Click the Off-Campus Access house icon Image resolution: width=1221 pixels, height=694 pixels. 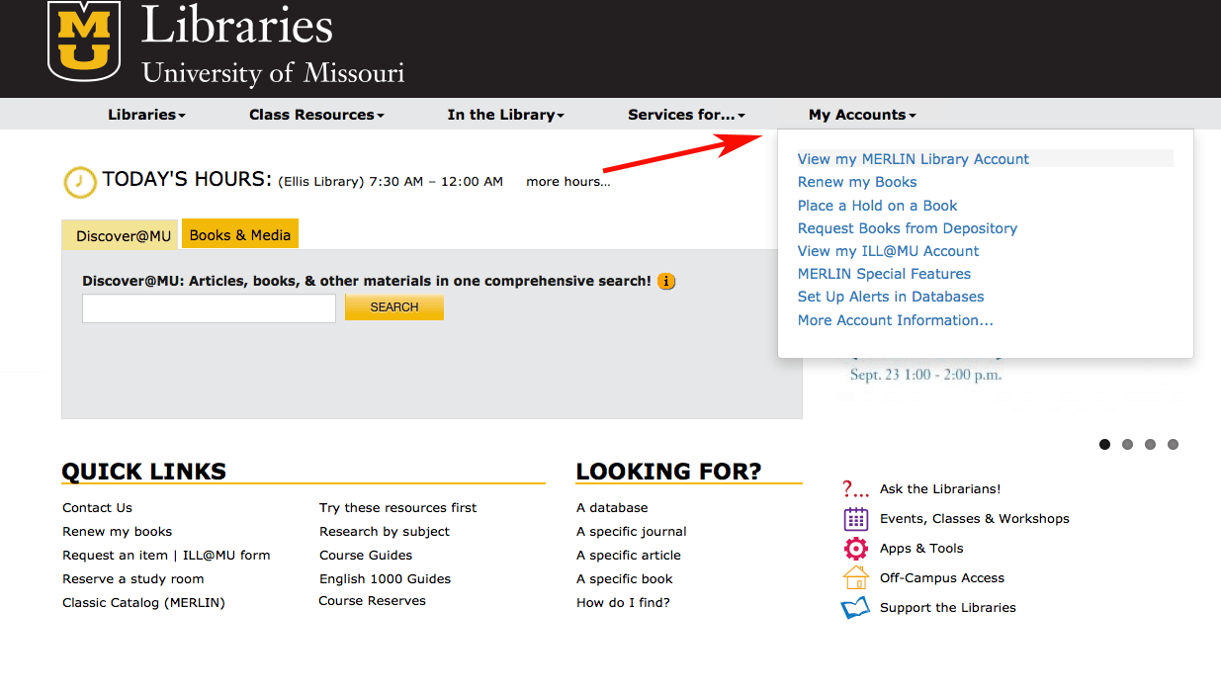854,577
